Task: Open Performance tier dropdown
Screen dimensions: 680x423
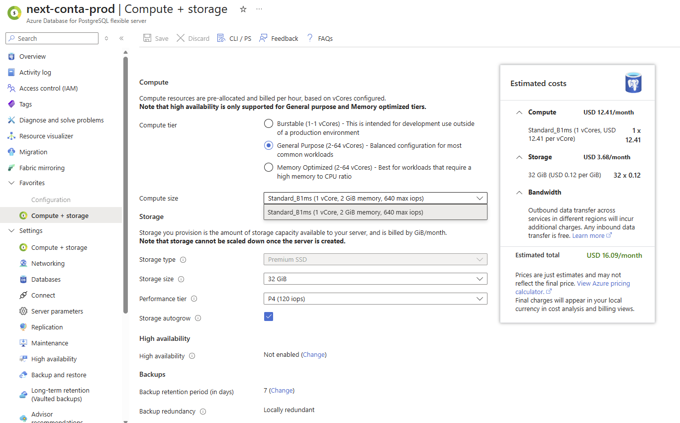Action: pos(375,299)
